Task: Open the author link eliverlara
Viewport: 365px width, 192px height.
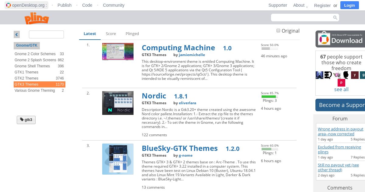Action: click(187, 103)
